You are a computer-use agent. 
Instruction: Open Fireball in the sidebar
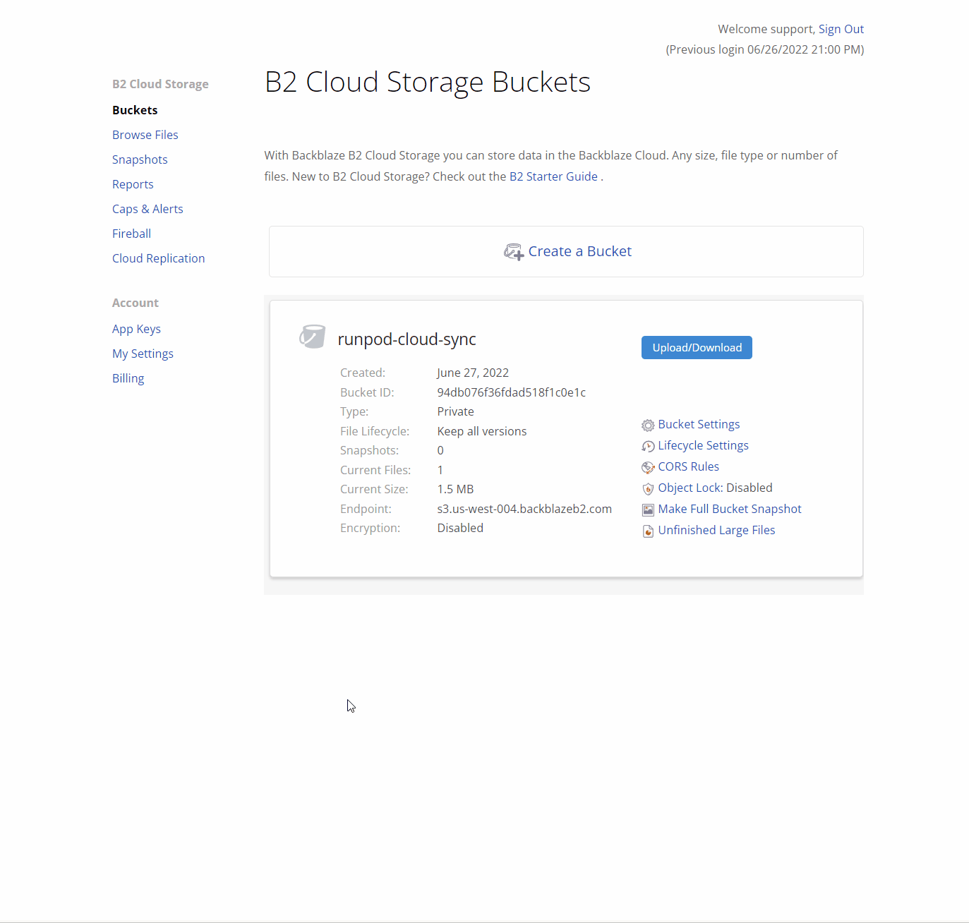[131, 234]
